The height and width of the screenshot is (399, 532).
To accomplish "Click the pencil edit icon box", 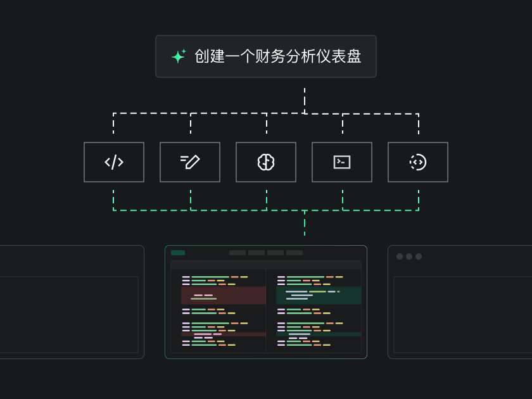I will click(x=190, y=162).
